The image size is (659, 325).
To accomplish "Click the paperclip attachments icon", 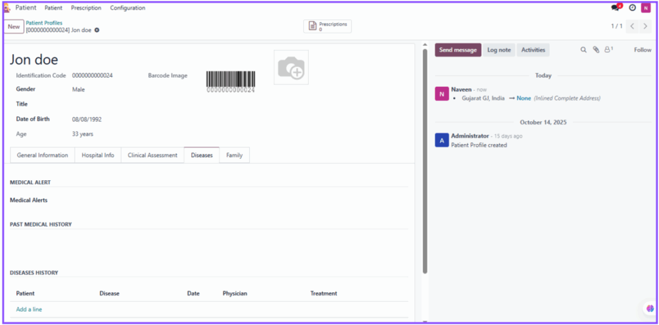I will [596, 50].
